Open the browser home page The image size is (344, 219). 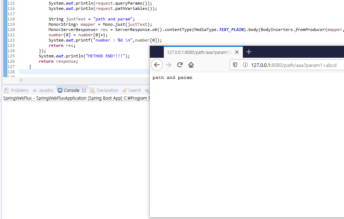[191, 65]
